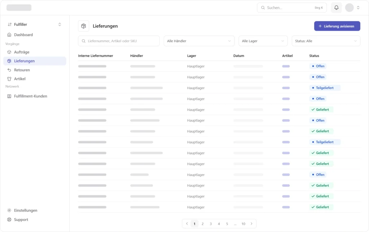Click the Interne Liefernummer column header
Viewport: 369px width, 232px height.
[95, 56]
